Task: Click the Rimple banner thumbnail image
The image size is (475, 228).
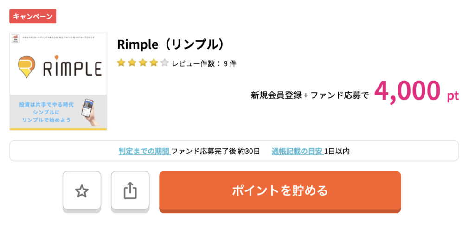Action: 58,82
